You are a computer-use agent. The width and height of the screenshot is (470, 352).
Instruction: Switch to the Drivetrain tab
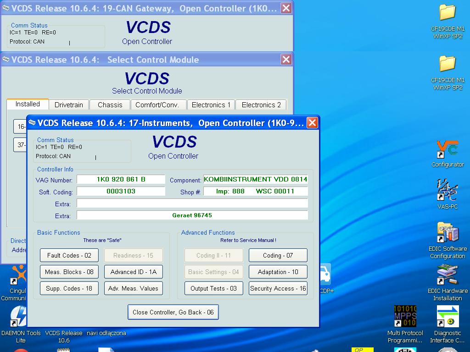coord(69,105)
